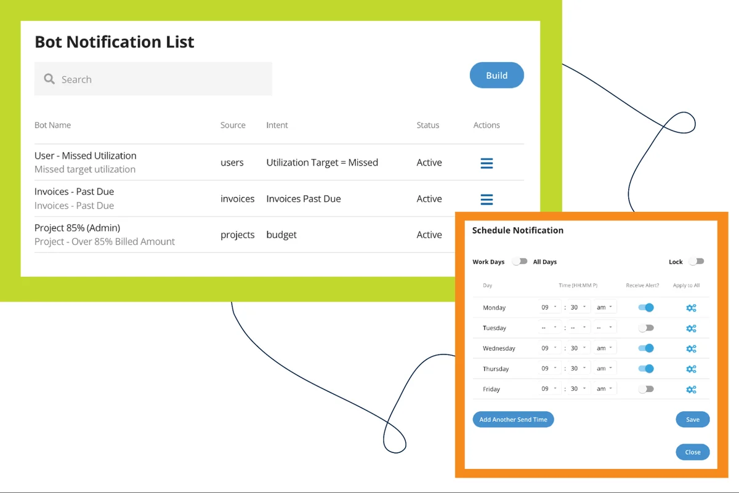Click Apply to All gears for Monday

point(691,308)
